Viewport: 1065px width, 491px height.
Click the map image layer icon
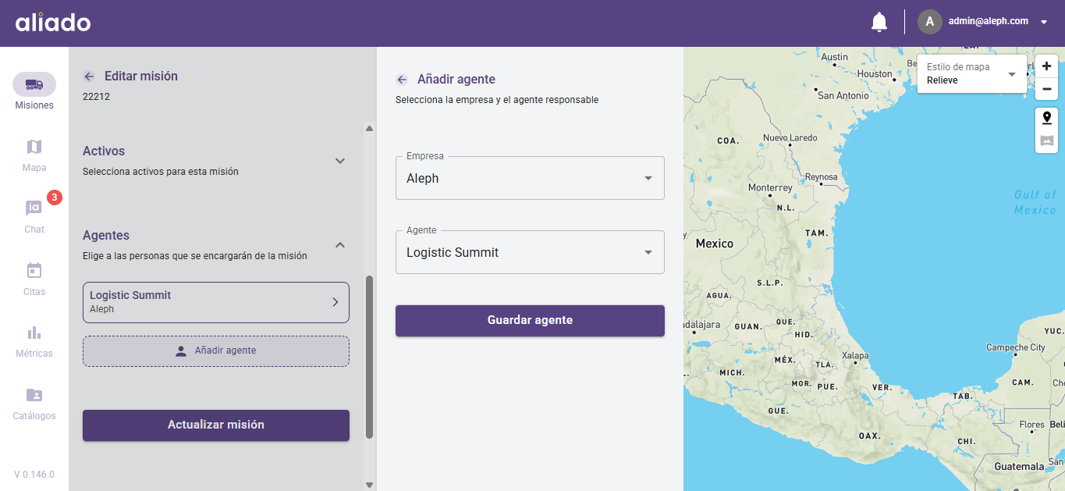(1047, 141)
